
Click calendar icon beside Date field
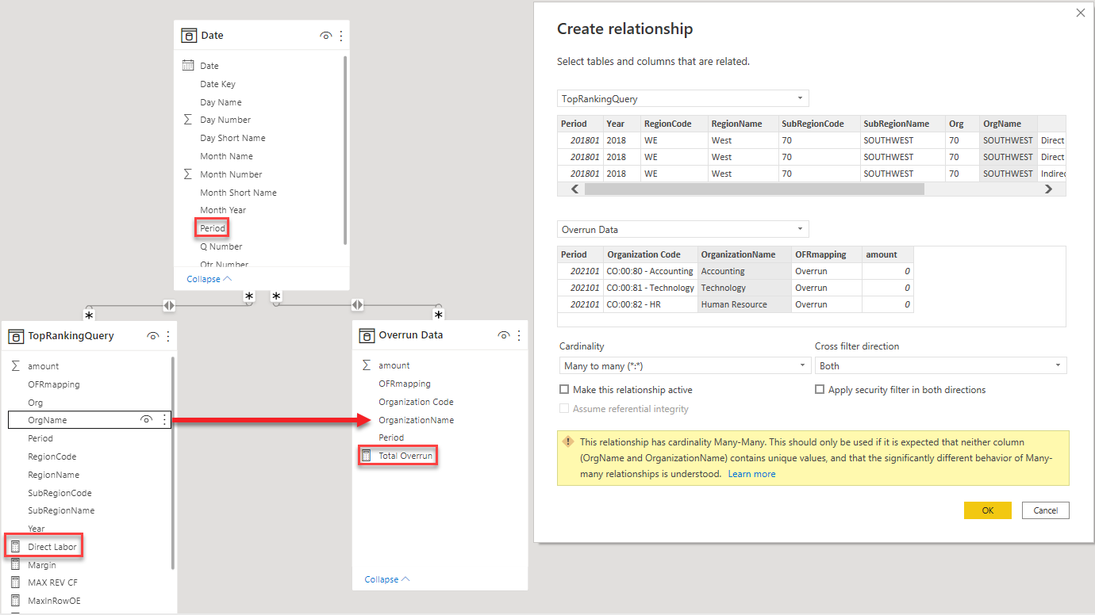pyautogui.click(x=188, y=66)
